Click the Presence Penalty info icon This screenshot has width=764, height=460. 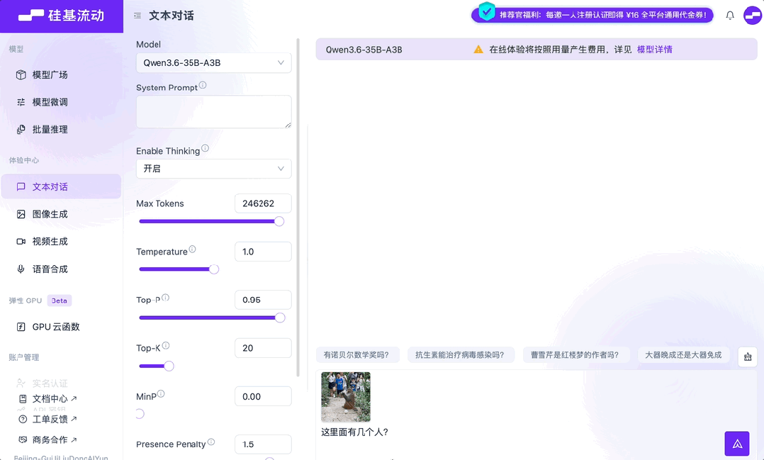tap(211, 442)
